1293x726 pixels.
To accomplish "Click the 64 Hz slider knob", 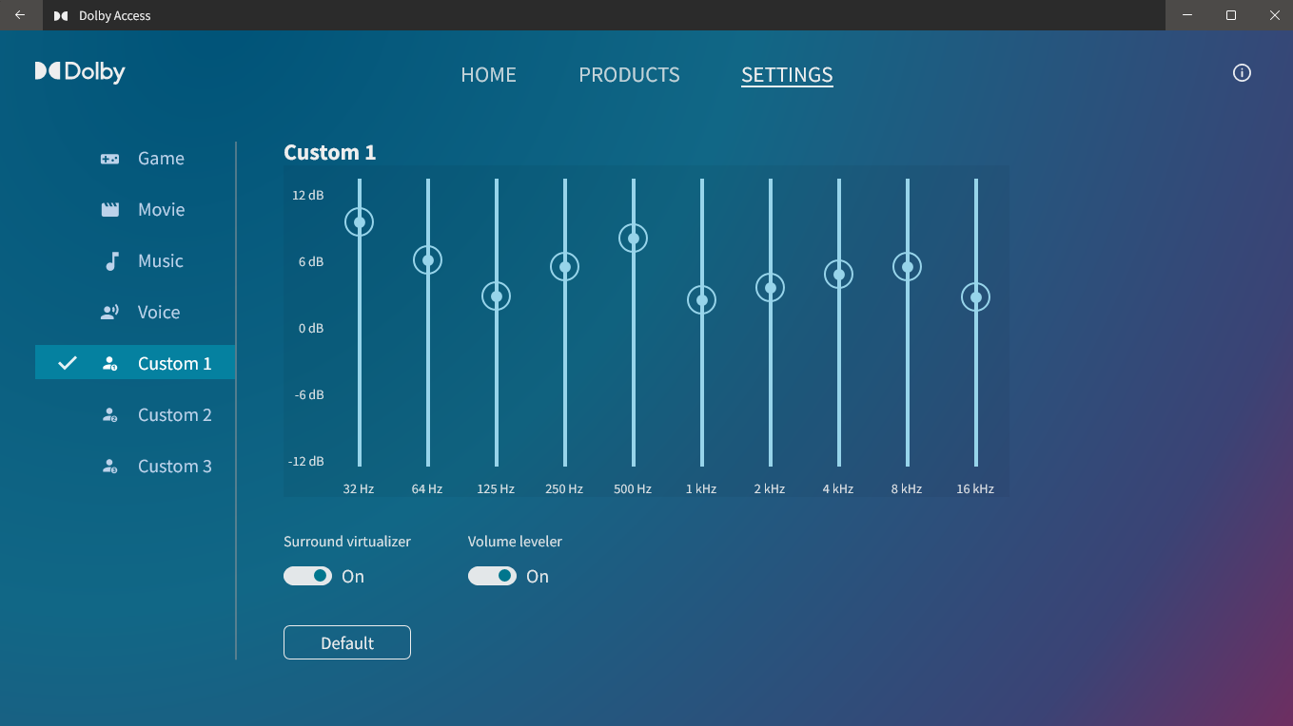I will (428, 260).
